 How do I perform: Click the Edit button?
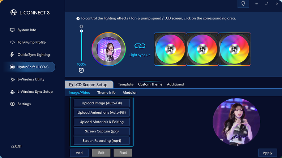point(101,153)
